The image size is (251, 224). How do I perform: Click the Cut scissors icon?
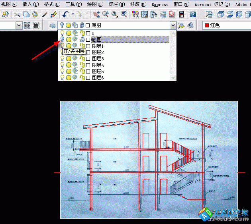17,14
